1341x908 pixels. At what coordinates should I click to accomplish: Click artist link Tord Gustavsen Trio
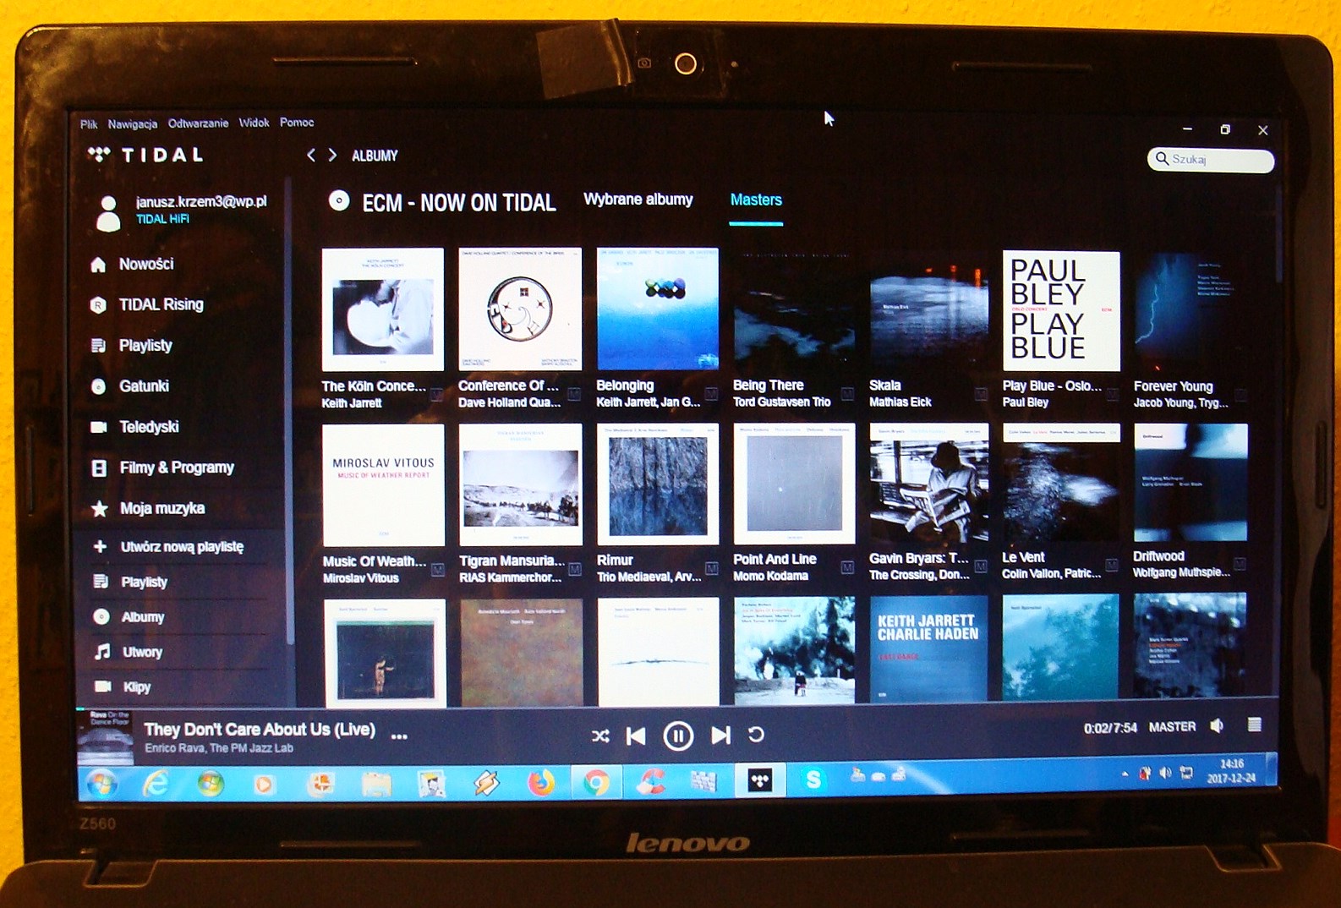(781, 402)
